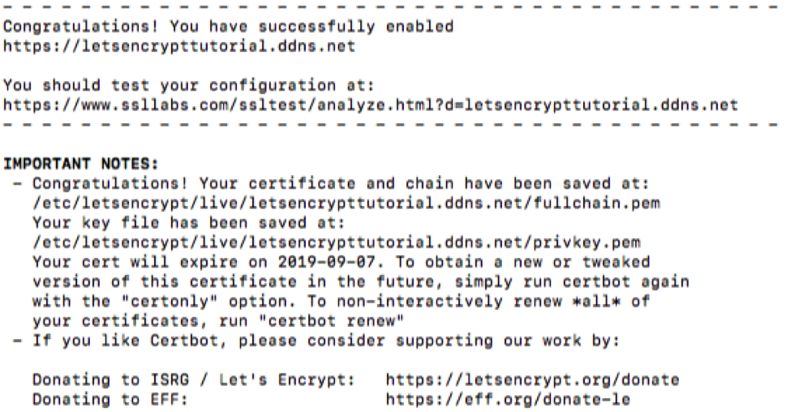
Task: Open the https://eff.org/donate-le link
Action: click(x=508, y=400)
